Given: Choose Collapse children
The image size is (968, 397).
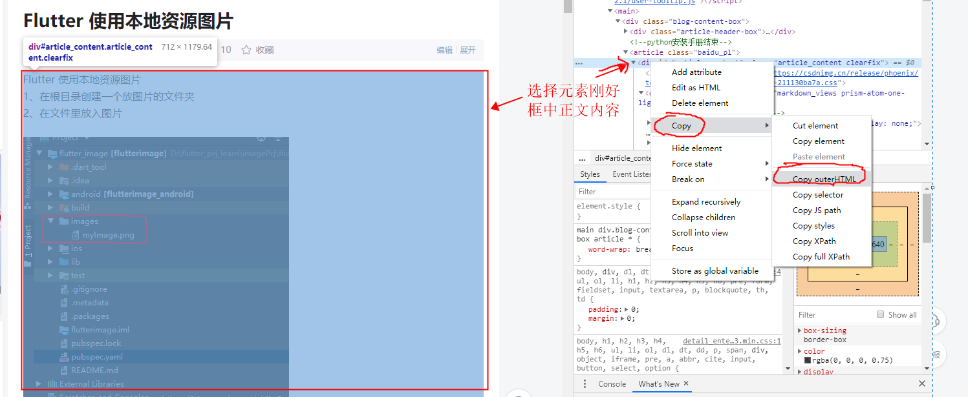Looking at the screenshot, I should [x=712, y=218].
